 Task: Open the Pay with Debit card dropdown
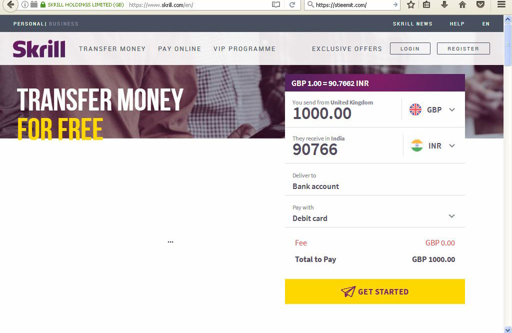coord(375,213)
